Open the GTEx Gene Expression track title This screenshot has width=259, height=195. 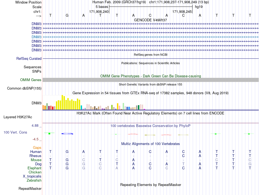[x=150, y=93]
